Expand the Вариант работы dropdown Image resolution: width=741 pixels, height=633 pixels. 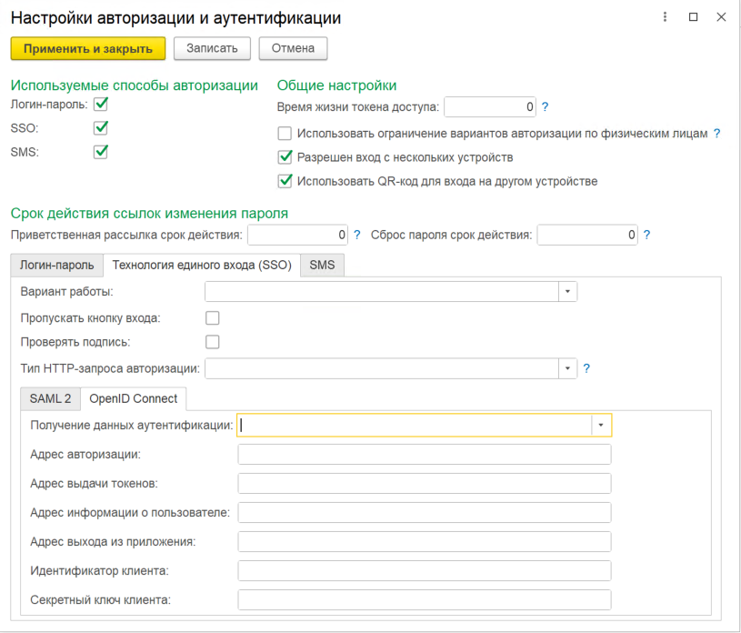tap(567, 291)
